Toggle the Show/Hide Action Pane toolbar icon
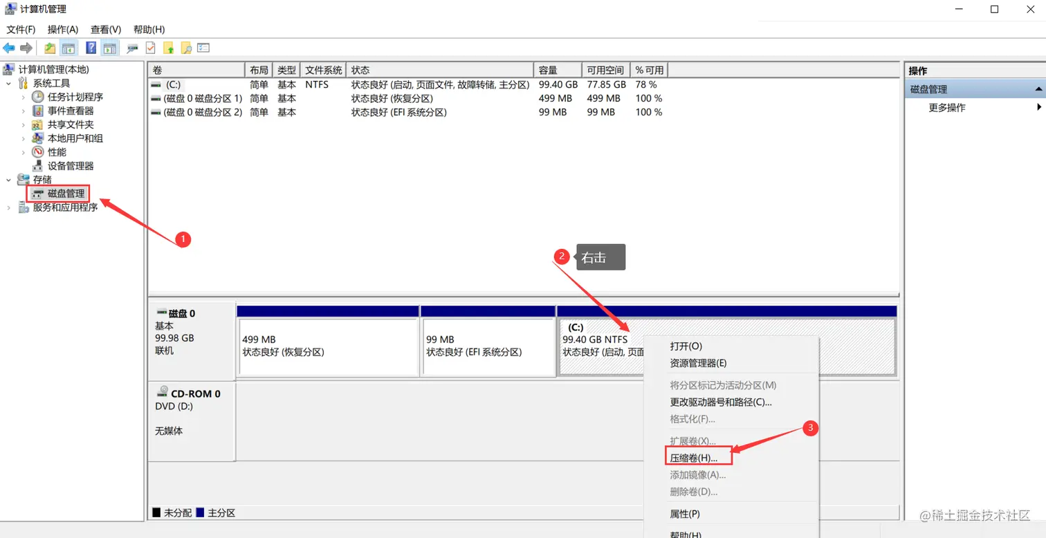 110,48
